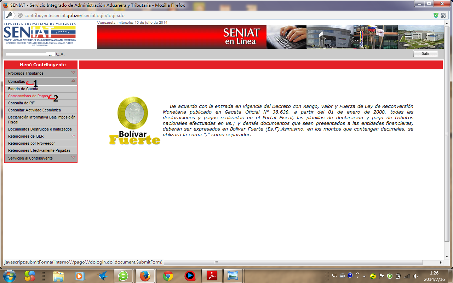Switch to Firefox in the taskbar

[x=144, y=276]
